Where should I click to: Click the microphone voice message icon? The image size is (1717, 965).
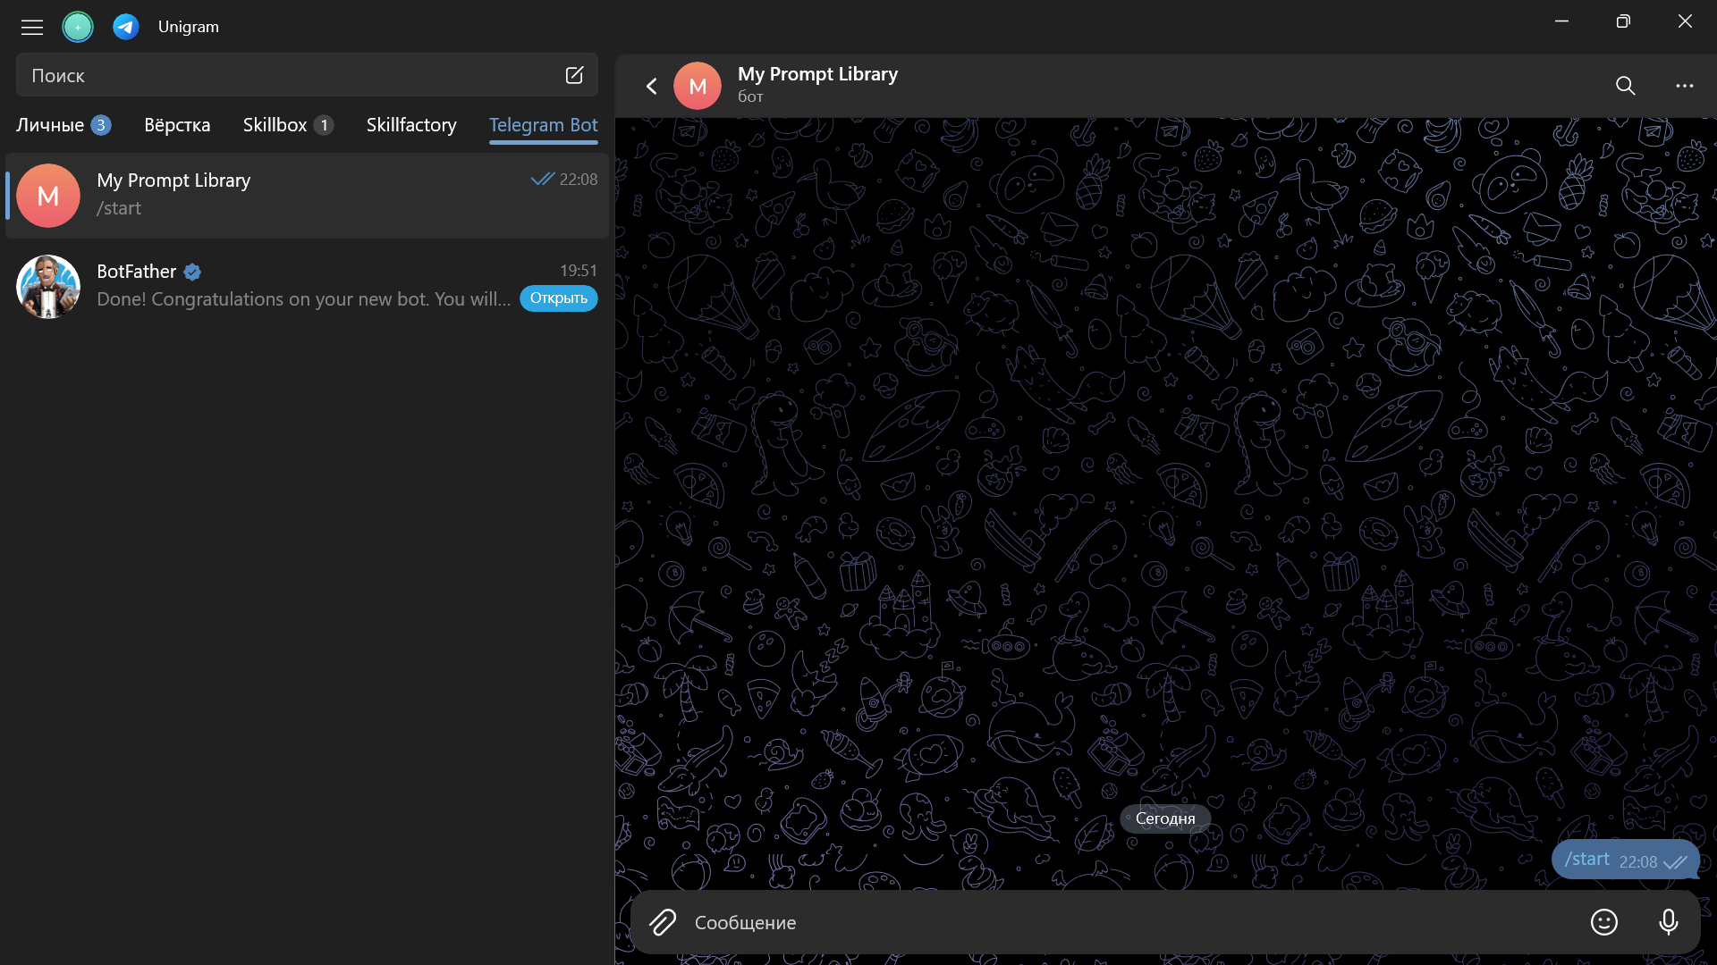click(x=1668, y=922)
